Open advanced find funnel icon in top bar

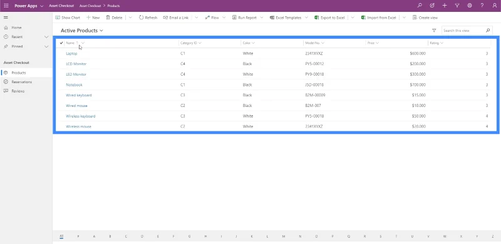(457, 6)
